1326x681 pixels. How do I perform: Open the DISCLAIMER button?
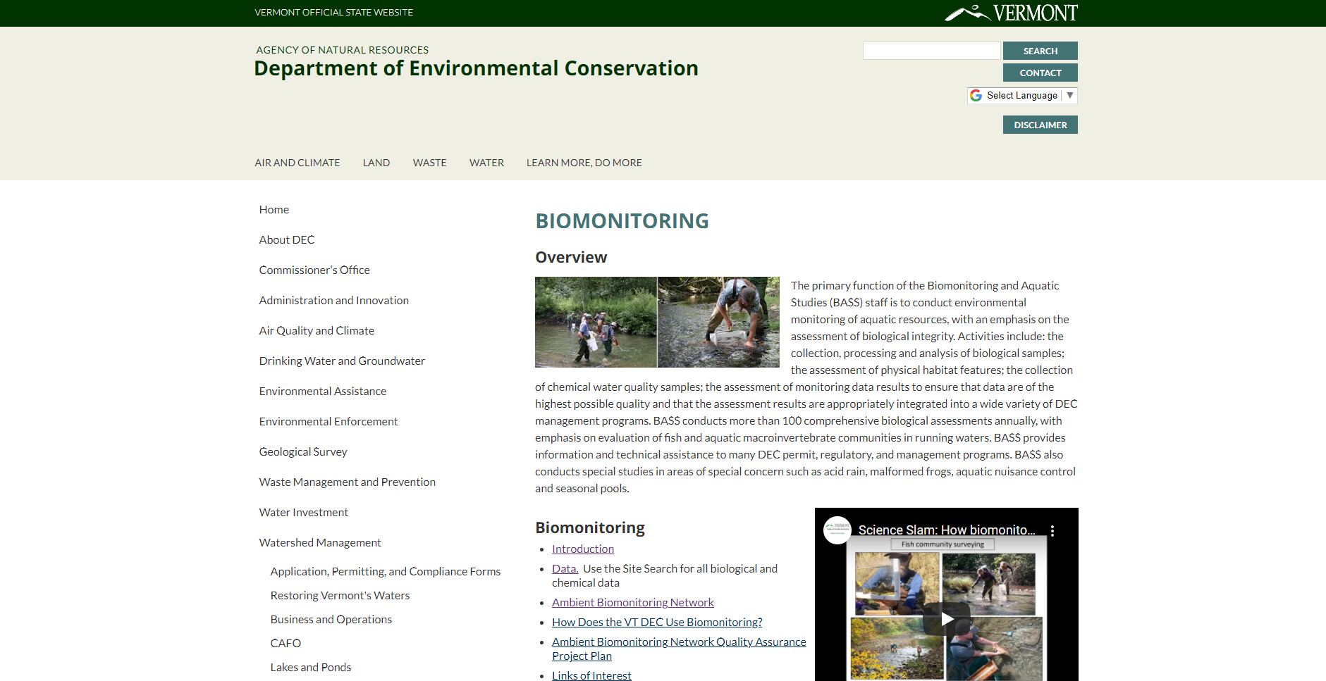pos(1040,125)
